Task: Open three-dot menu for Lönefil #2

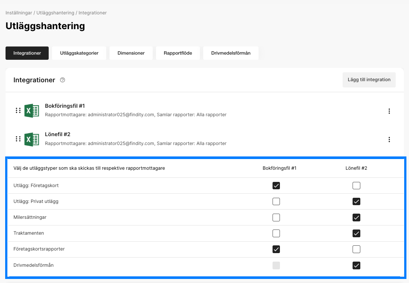Action: tap(389, 139)
